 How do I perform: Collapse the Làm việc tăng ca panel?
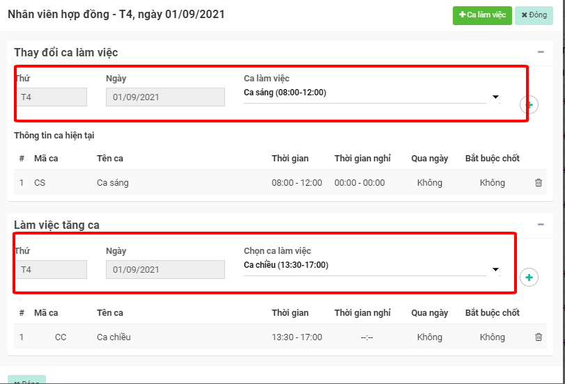point(541,224)
